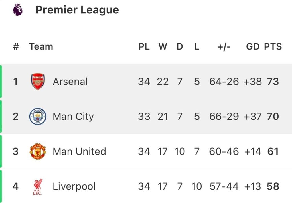The height and width of the screenshot is (203, 292).
Task: Open the Man City team name
Action: click(x=73, y=117)
